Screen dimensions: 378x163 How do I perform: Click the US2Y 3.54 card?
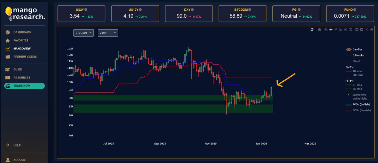point(81,14)
